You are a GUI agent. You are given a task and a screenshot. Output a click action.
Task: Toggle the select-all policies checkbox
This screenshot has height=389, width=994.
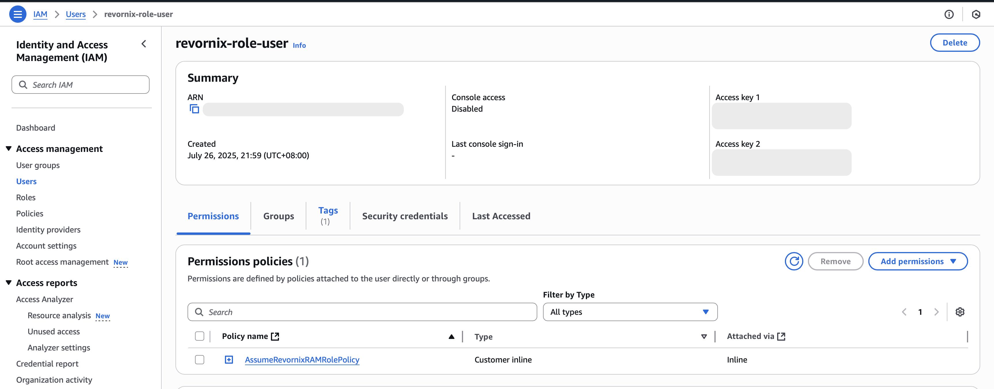[200, 336]
